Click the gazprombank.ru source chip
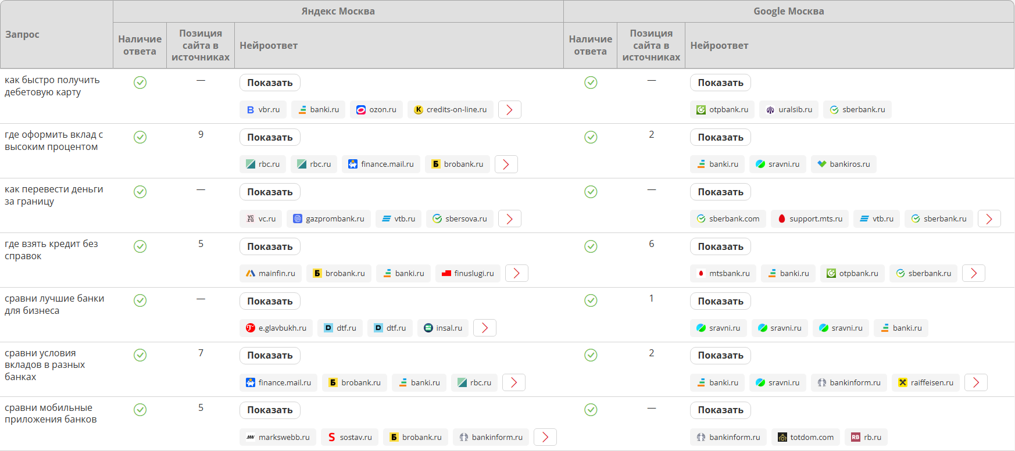The width and height of the screenshot is (1015, 451). (328, 219)
